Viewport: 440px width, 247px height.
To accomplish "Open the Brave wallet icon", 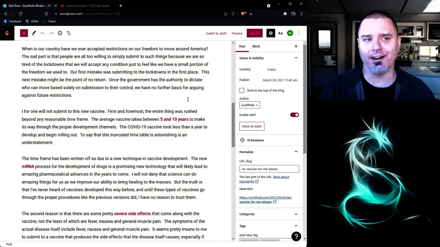I will (293, 14).
